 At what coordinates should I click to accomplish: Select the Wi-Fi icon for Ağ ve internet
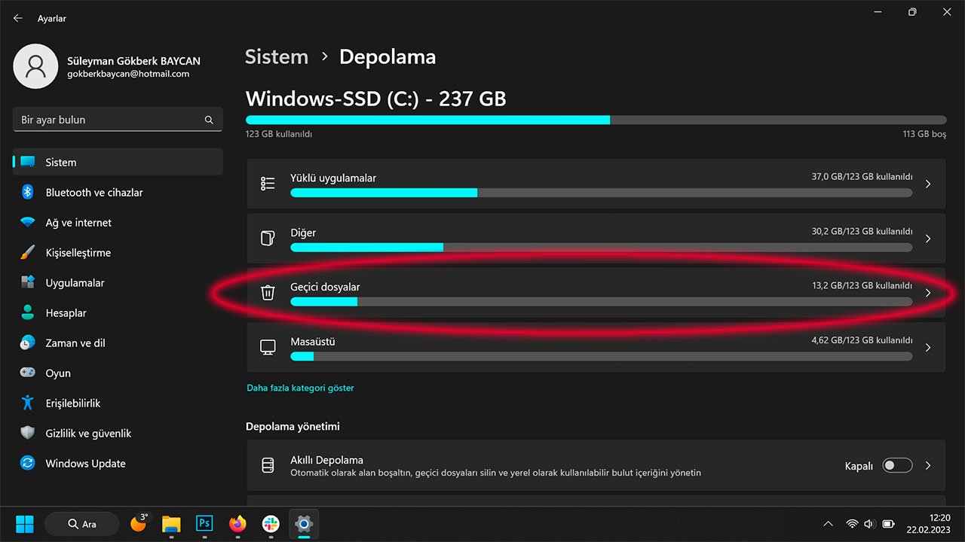point(28,222)
